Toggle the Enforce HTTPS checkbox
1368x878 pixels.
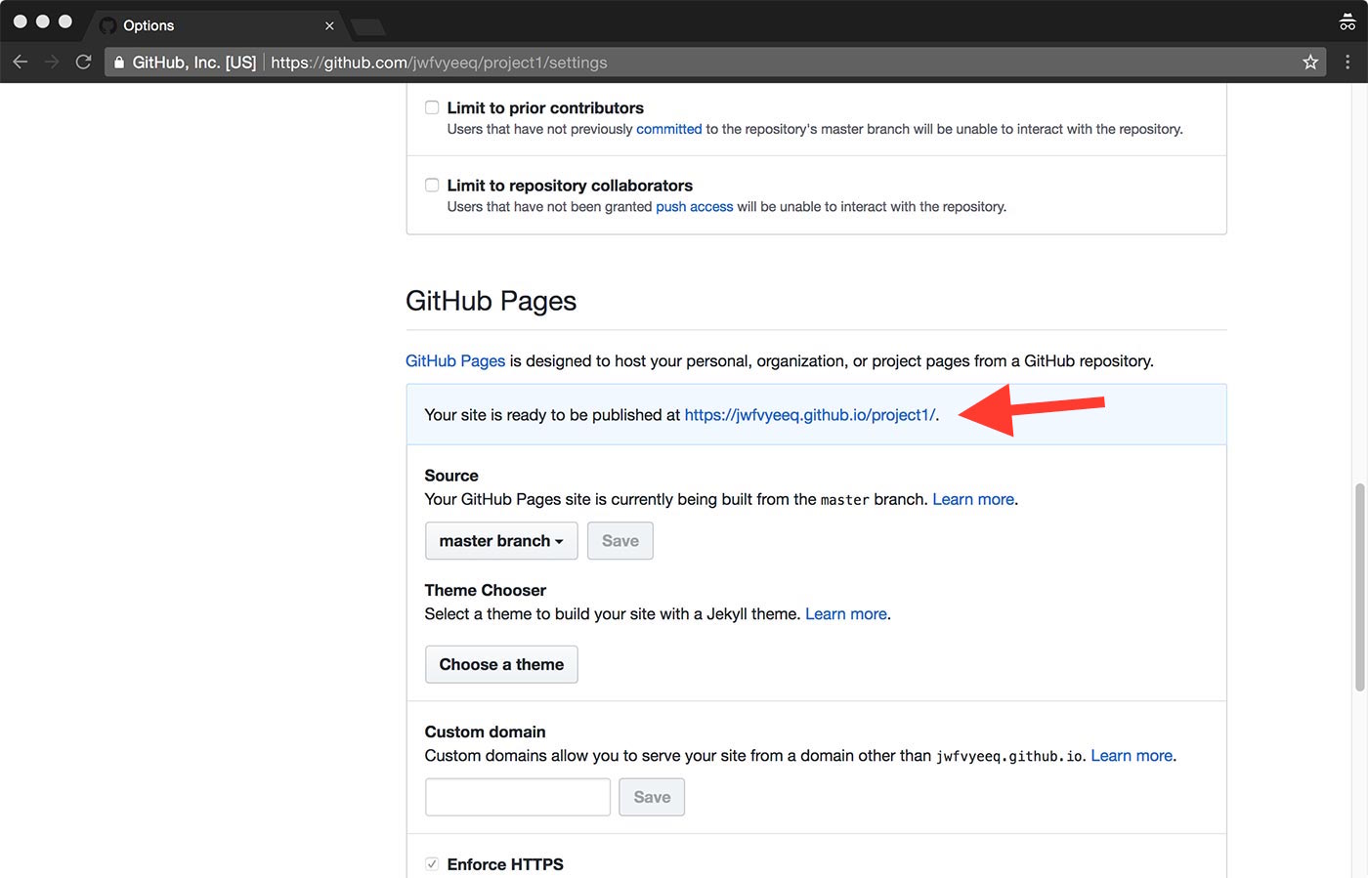click(432, 863)
